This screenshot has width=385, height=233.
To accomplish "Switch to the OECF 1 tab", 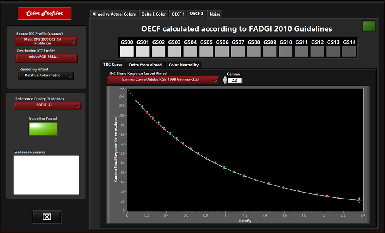I will tap(178, 14).
